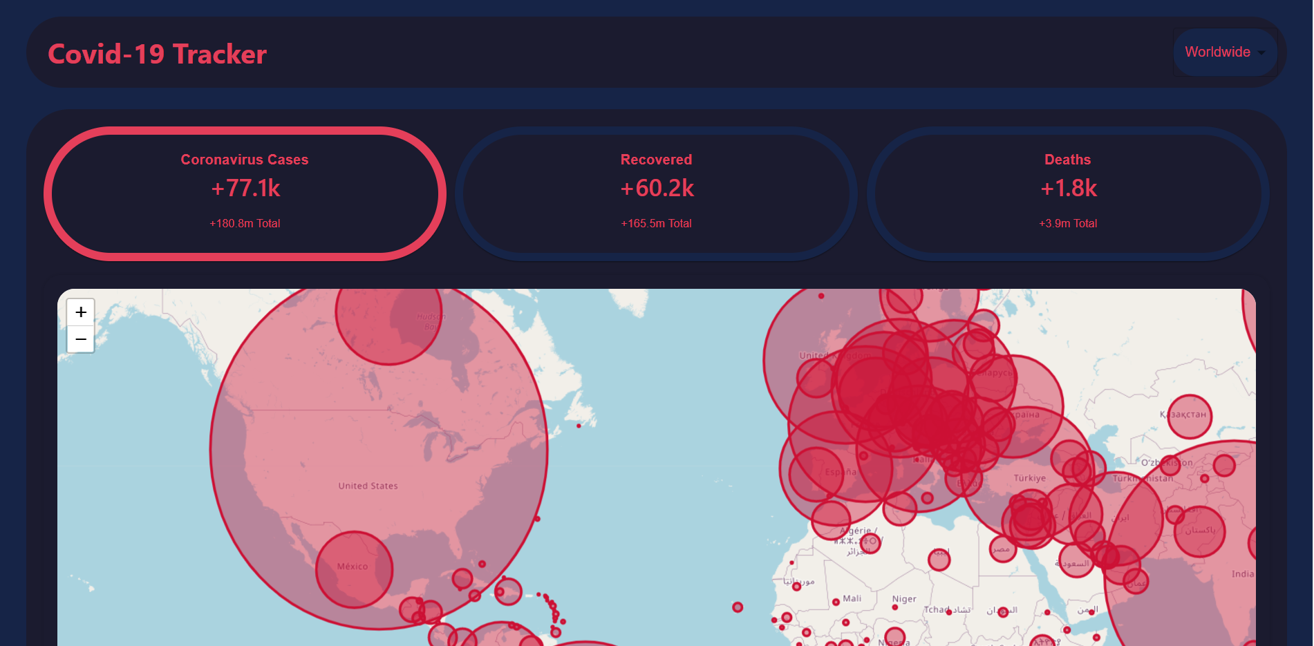
Task: Select the Recovered stats card
Action: tap(657, 193)
